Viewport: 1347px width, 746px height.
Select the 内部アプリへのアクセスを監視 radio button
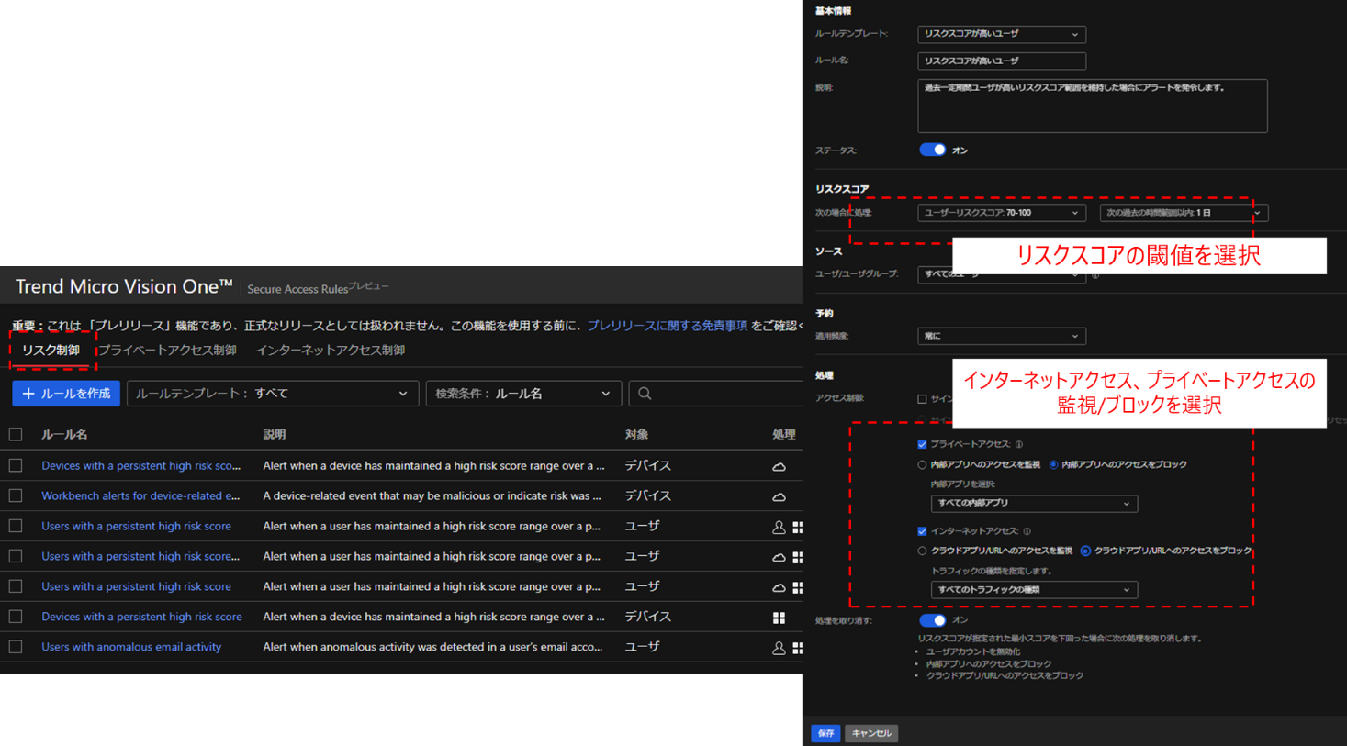[922, 465]
